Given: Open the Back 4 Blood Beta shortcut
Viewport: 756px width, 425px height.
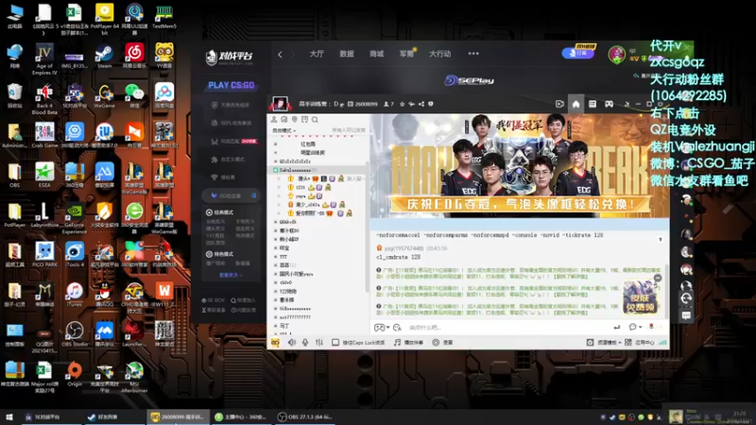Looking at the screenshot, I should pos(44,99).
